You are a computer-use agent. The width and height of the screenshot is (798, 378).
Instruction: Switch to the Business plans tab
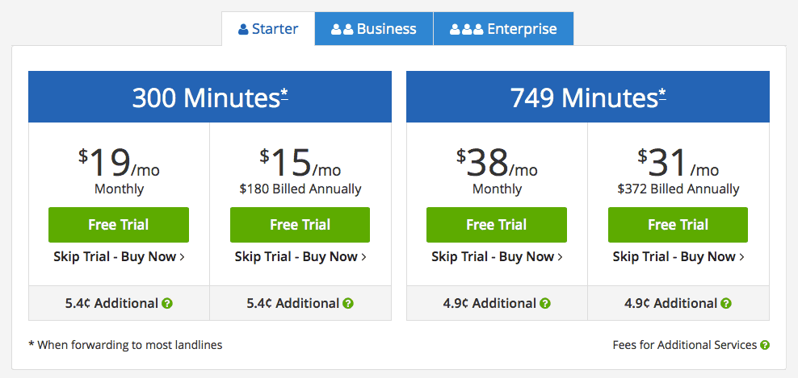click(x=374, y=29)
